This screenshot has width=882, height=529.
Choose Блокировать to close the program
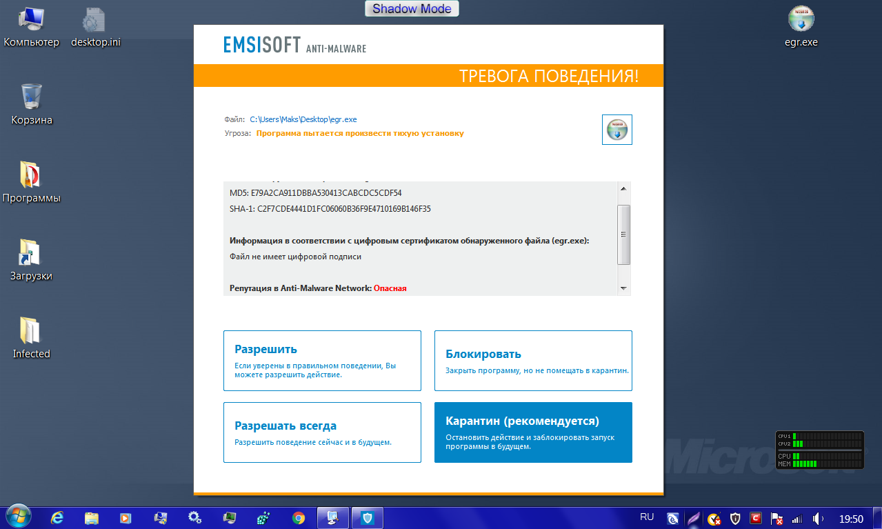tap(533, 361)
